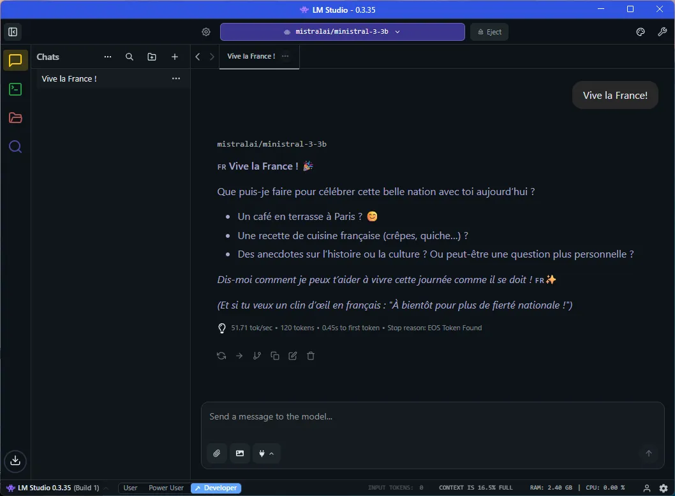Image resolution: width=675 pixels, height=496 pixels.
Task: Open the ministral-3-3b model selector dropdown
Action: 342,31
